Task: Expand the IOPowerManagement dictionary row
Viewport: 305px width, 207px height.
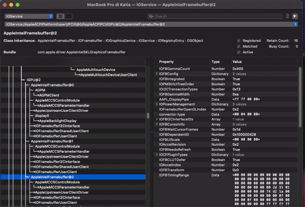Action: pyautogui.click(x=157, y=104)
